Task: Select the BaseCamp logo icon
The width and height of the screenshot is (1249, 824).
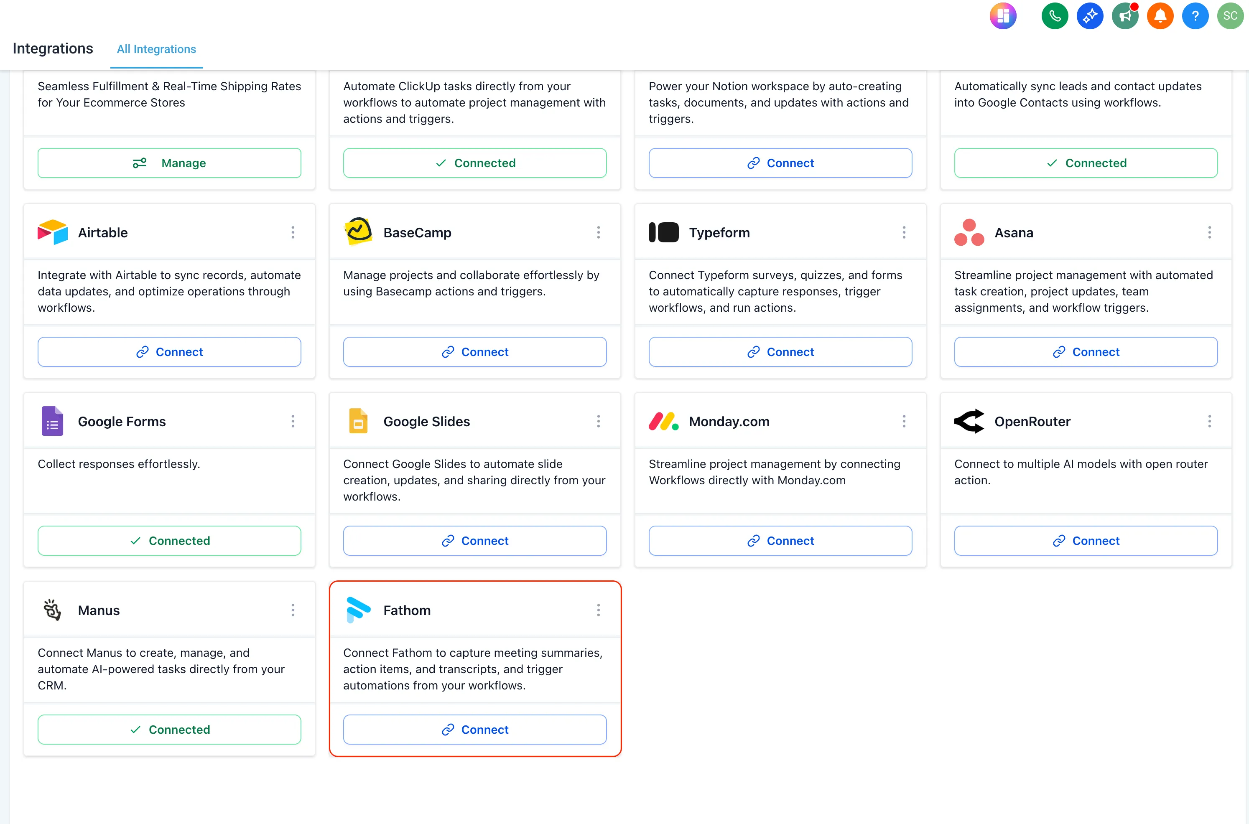Action: click(358, 232)
